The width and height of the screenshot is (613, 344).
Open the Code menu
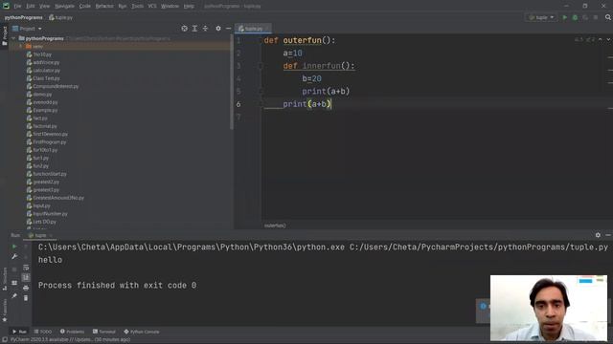tap(85, 7)
